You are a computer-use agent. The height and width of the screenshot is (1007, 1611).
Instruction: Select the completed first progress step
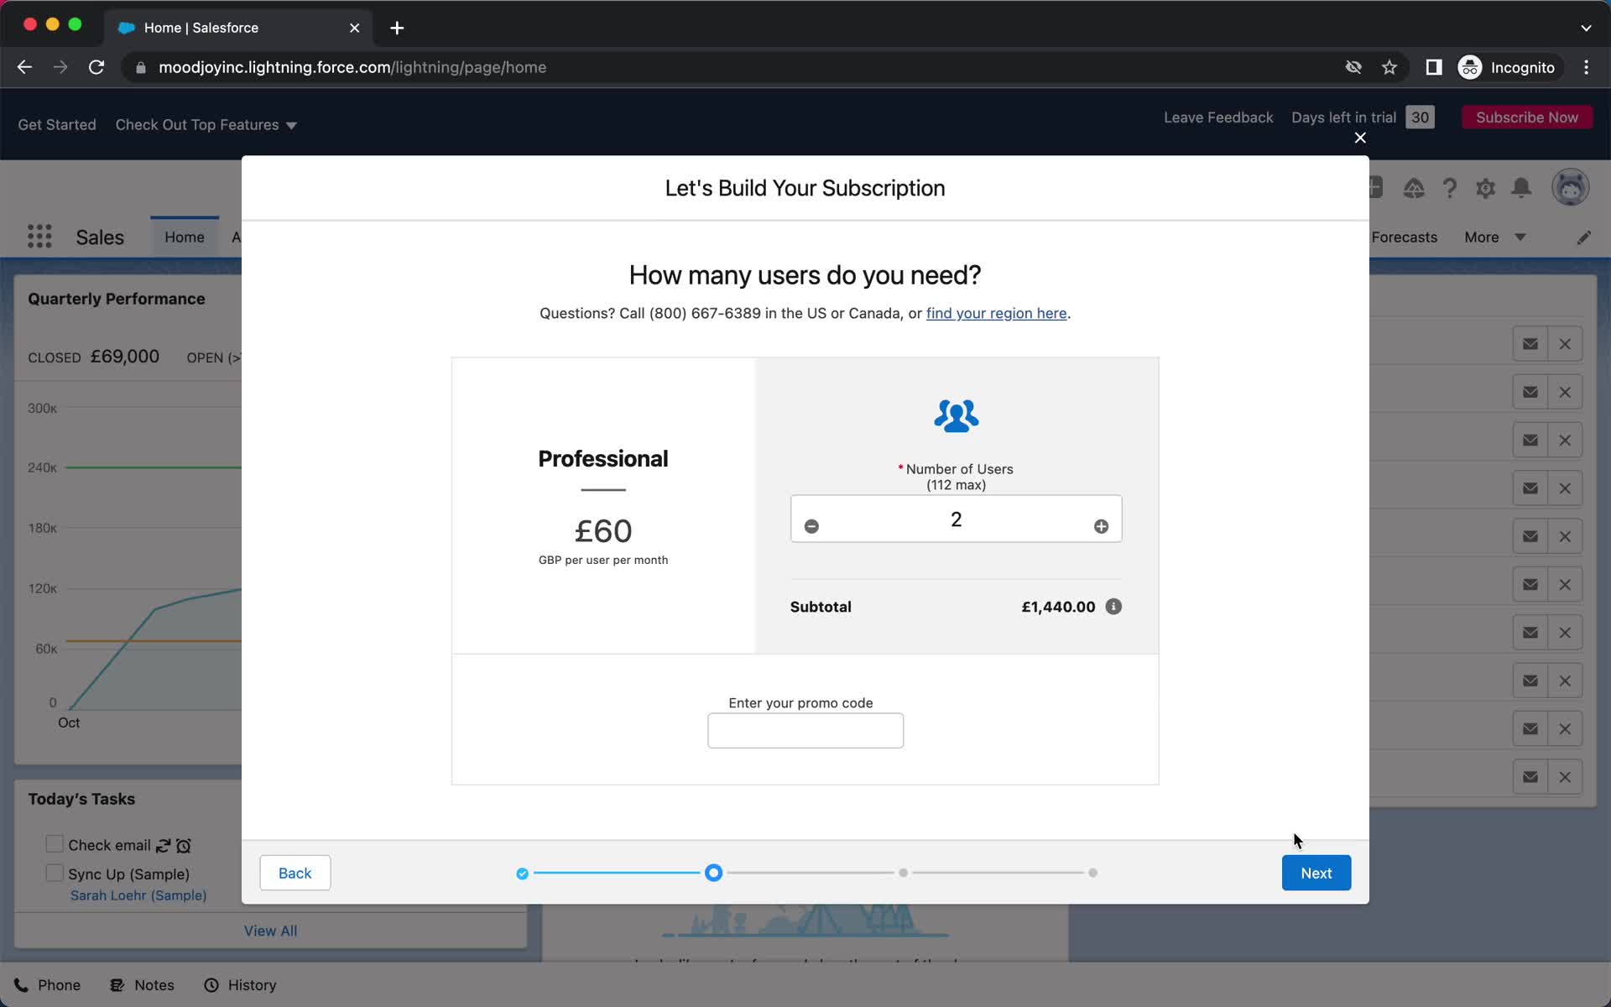tap(522, 874)
